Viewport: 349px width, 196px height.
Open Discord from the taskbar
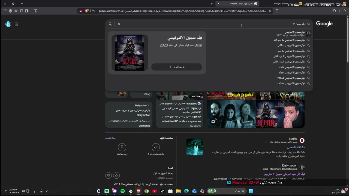[x=115, y=191]
